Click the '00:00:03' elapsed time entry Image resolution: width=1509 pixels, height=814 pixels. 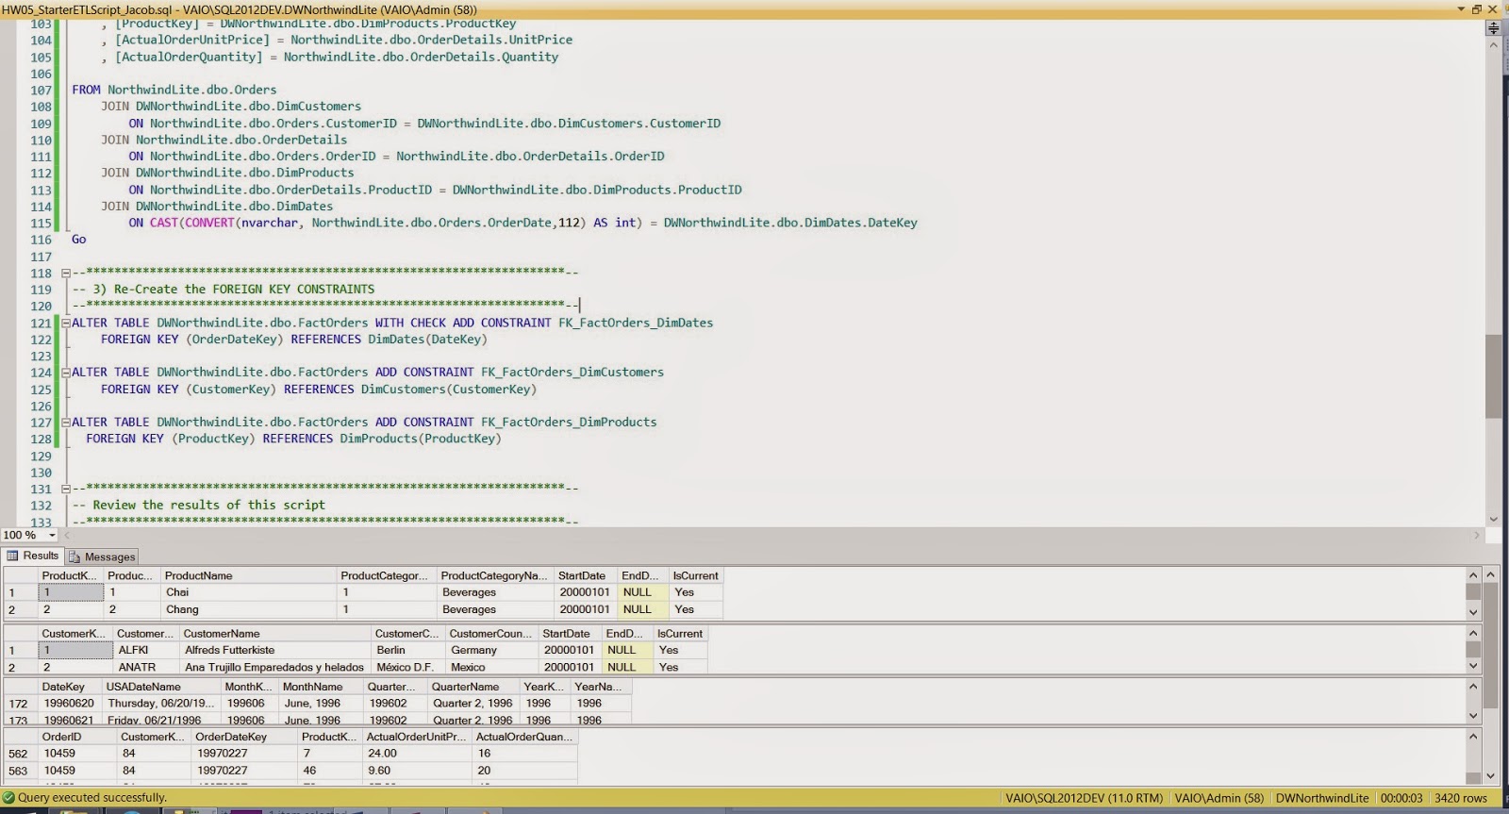click(x=1401, y=798)
